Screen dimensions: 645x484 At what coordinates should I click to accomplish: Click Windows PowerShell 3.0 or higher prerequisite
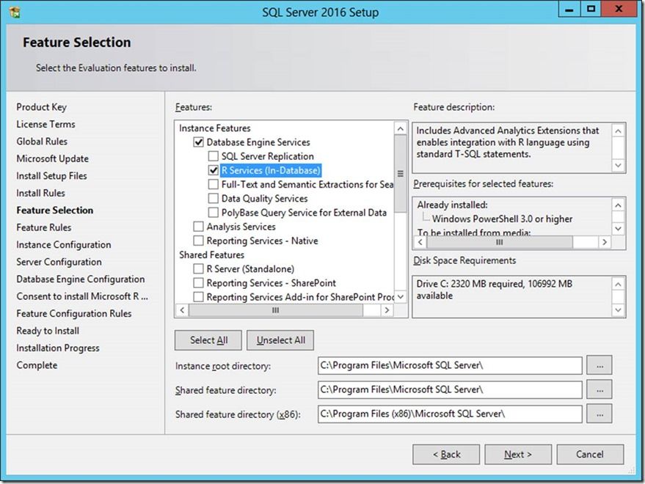click(x=502, y=219)
